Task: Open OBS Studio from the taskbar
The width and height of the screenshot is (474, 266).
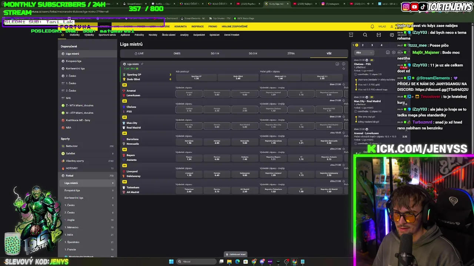Action: pyautogui.click(x=286, y=262)
